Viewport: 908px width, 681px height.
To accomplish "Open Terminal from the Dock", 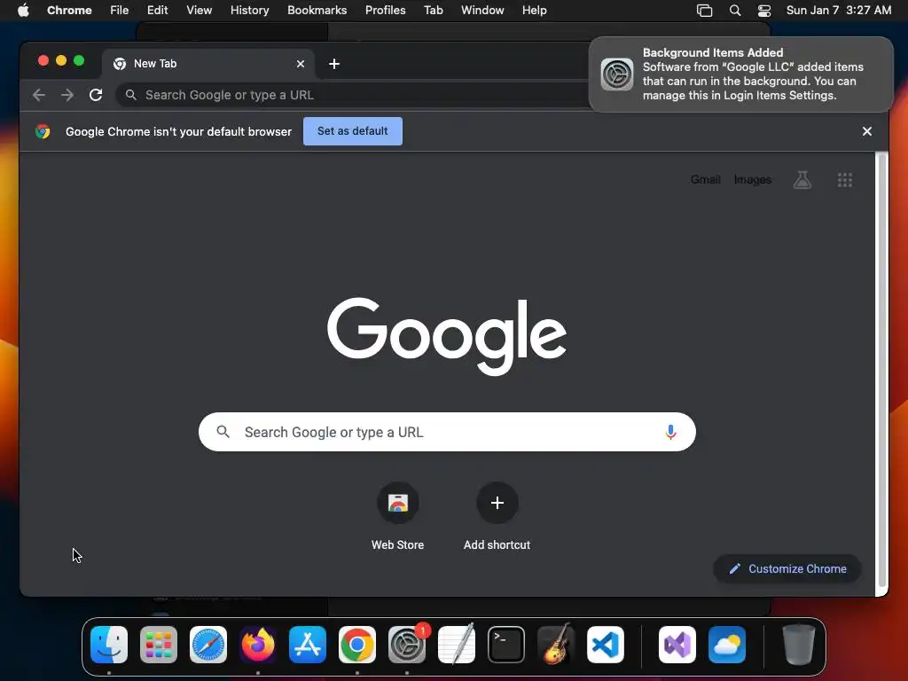I will [x=506, y=645].
